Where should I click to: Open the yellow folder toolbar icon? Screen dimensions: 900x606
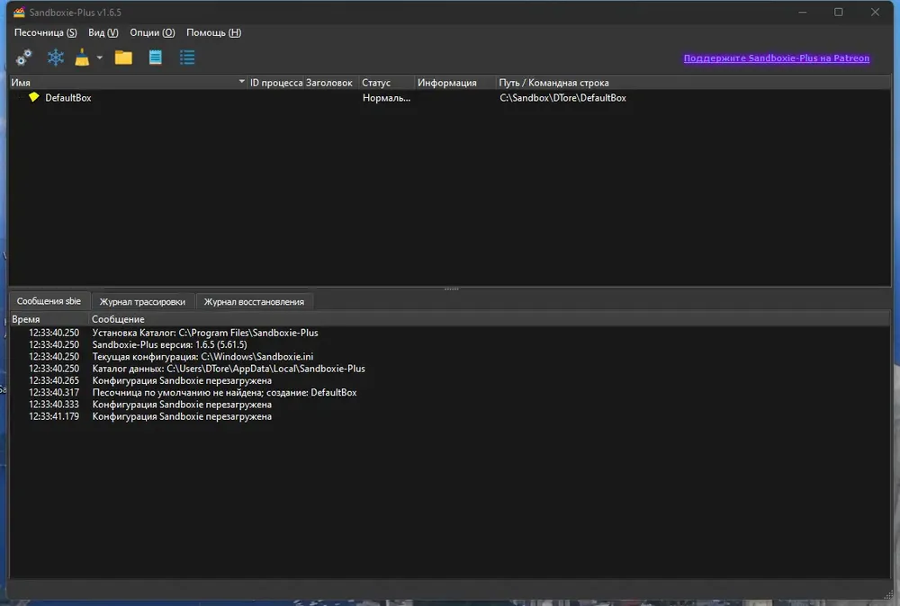(x=123, y=58)
